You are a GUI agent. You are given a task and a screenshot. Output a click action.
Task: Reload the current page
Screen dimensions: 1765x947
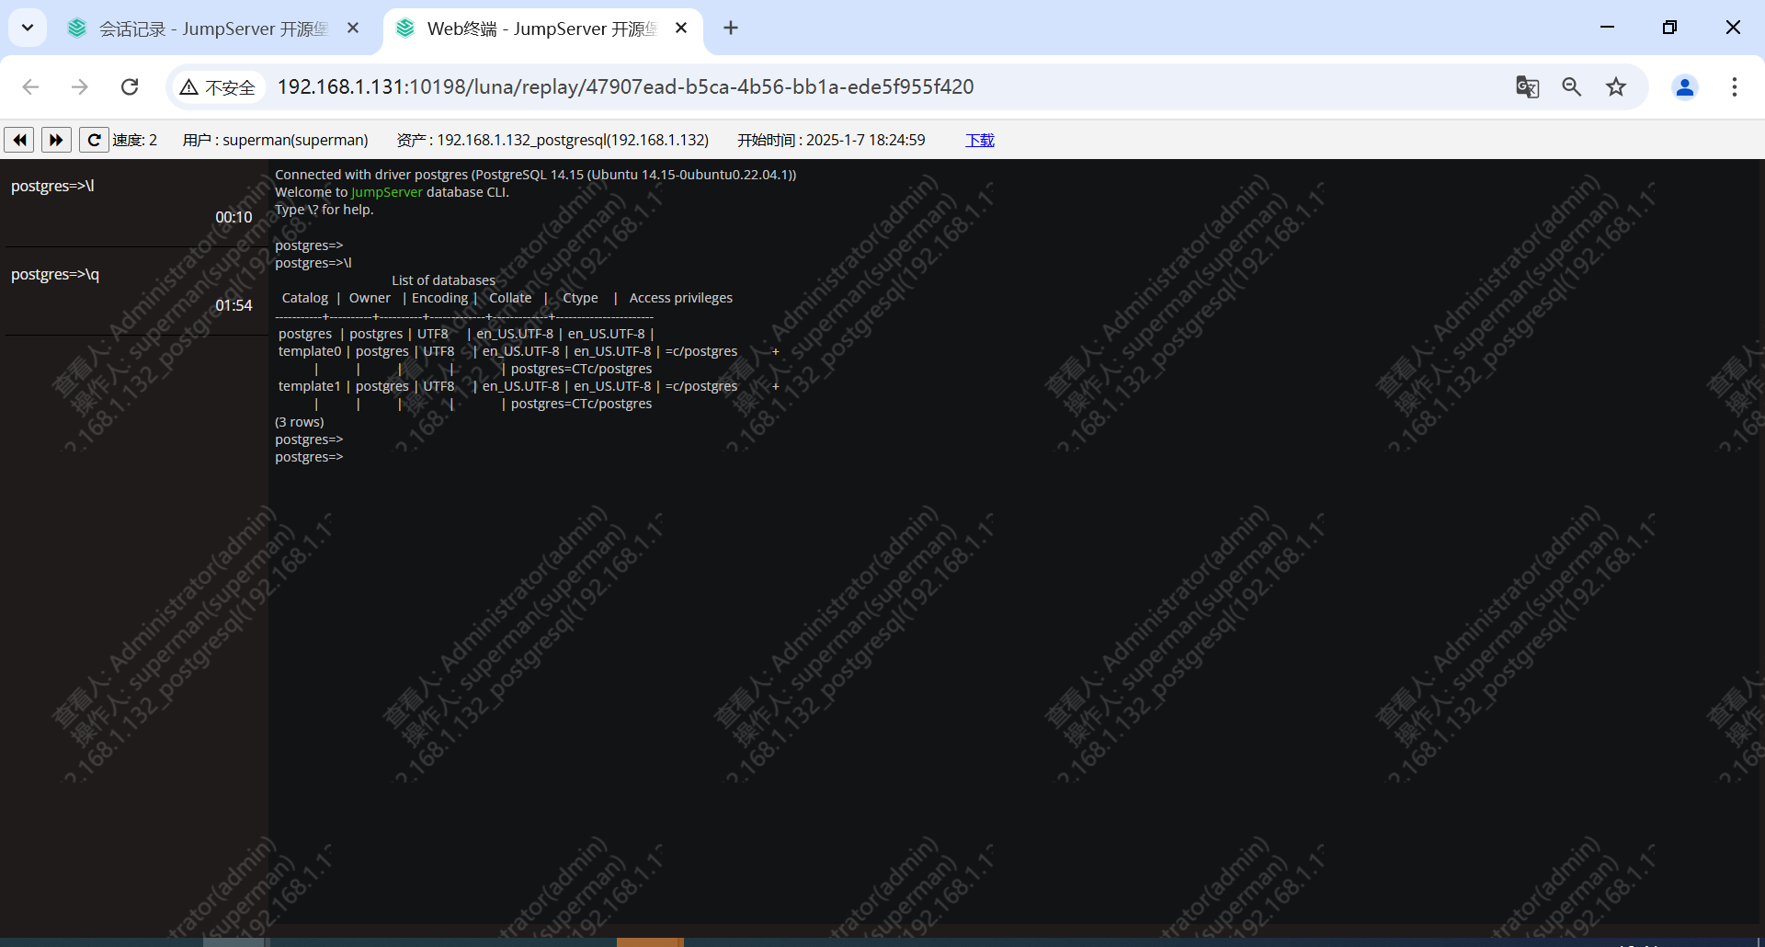click(130, 86)
